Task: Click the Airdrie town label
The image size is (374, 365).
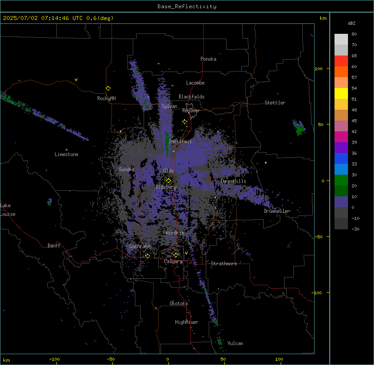Action: click(175, 233)
